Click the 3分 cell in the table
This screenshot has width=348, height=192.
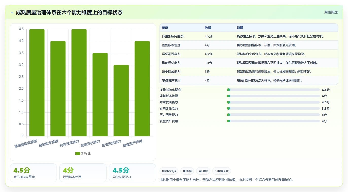click(x=207, y=72)
